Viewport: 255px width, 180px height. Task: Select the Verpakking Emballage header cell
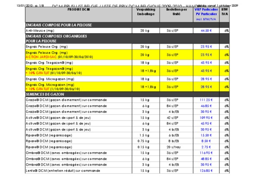[146, 14]
